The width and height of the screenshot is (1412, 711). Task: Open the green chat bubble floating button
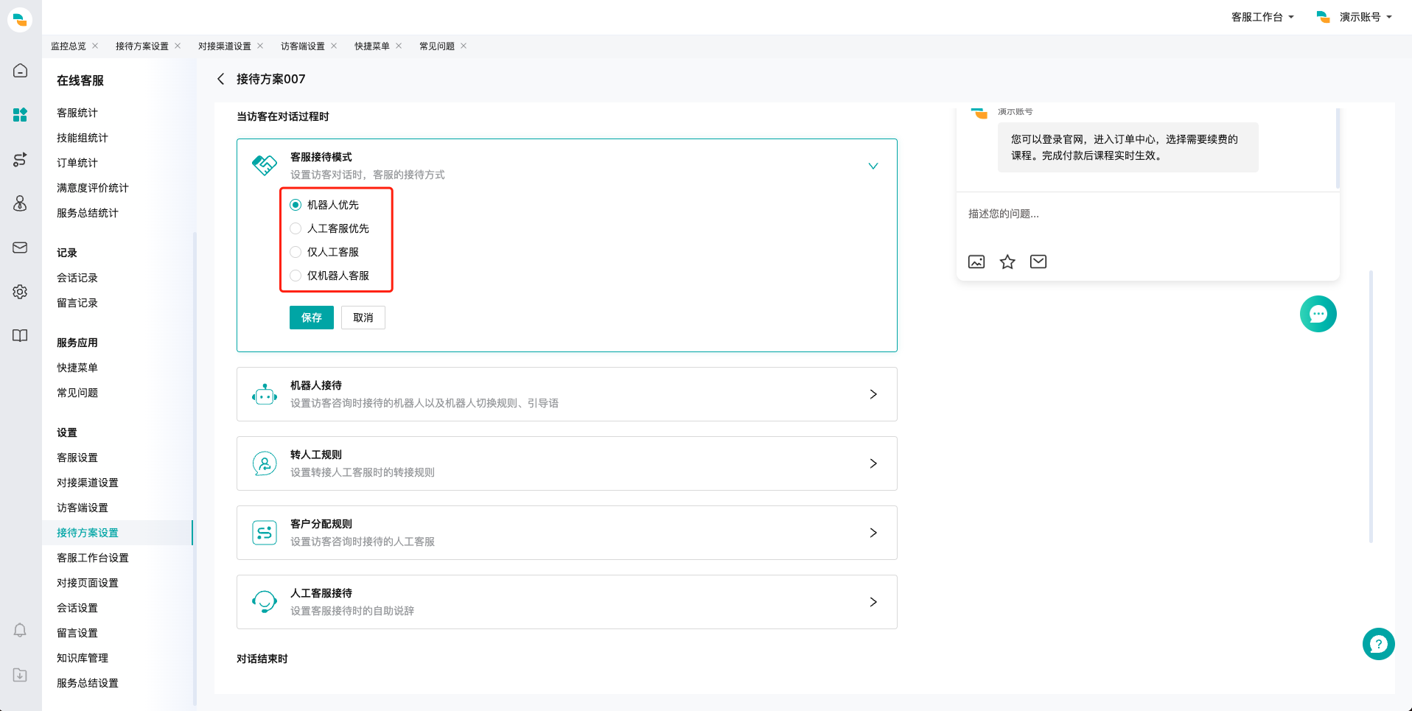click(1318, 314)
